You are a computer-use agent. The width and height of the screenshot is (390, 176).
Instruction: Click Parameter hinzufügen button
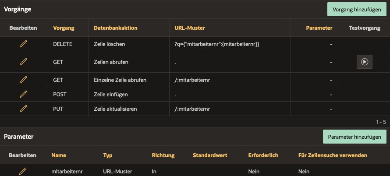[x=354, y=137]
